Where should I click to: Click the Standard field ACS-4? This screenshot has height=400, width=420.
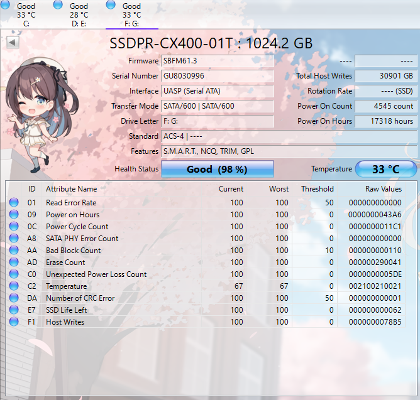(289, 136)
